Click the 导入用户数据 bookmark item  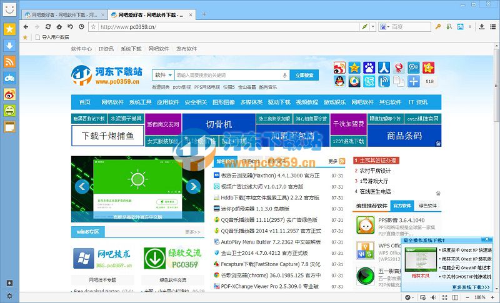[x=52, y=37]
